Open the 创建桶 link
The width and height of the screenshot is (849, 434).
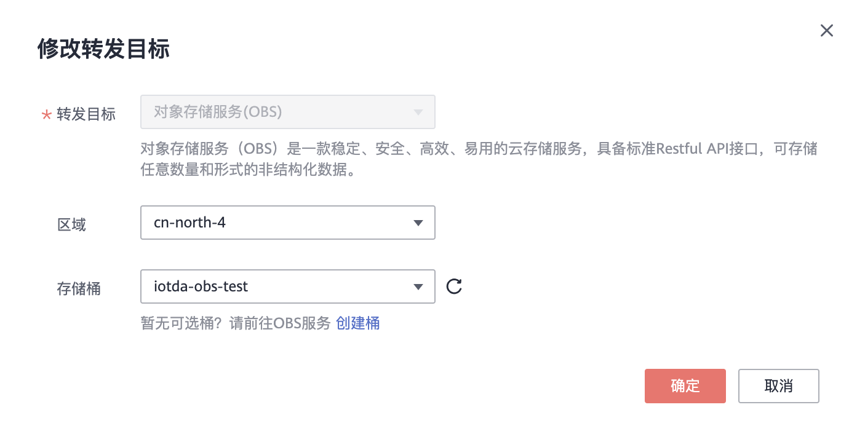pos(357,323)
